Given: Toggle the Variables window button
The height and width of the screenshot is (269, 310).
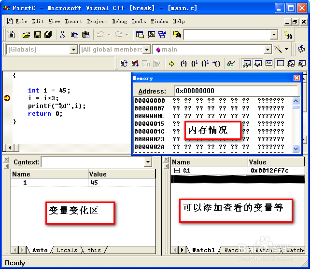Looking at the screenshot, I should point(258,64).
